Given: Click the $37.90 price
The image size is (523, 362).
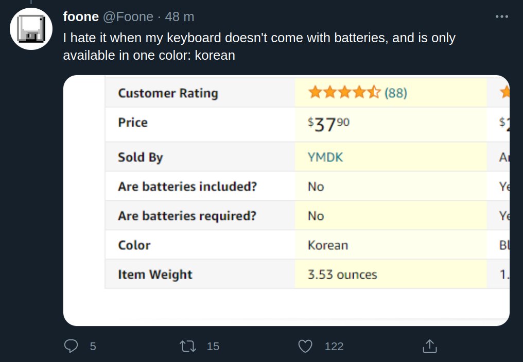Looking at the screenshot, I should coord(328,124).
